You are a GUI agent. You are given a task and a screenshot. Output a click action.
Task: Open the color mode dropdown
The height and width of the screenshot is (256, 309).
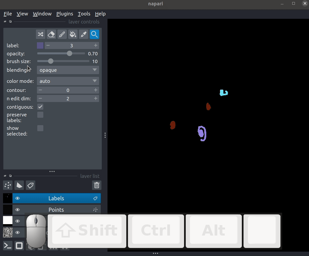(68, 81)
